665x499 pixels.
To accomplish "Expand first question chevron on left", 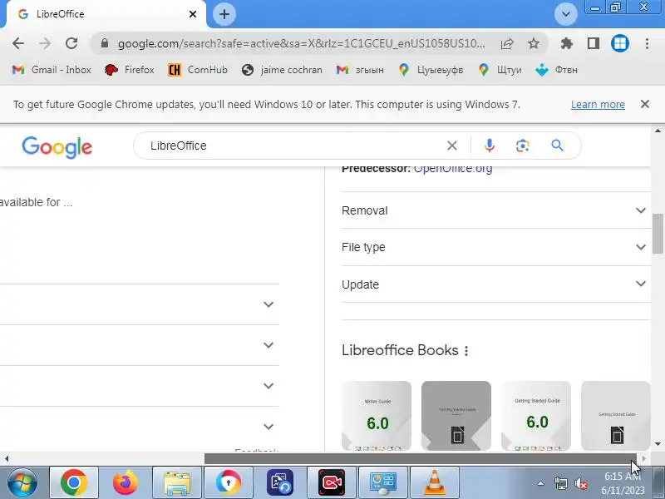I will pyautogui.click(x=268, y=304).
